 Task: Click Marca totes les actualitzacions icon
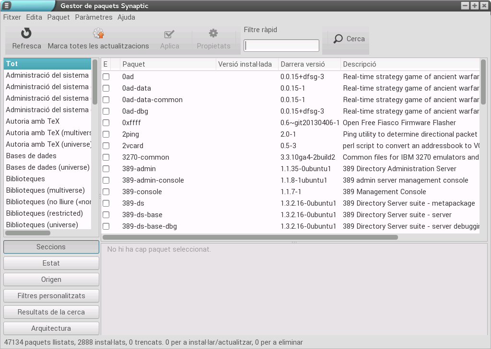pos(98,34)
